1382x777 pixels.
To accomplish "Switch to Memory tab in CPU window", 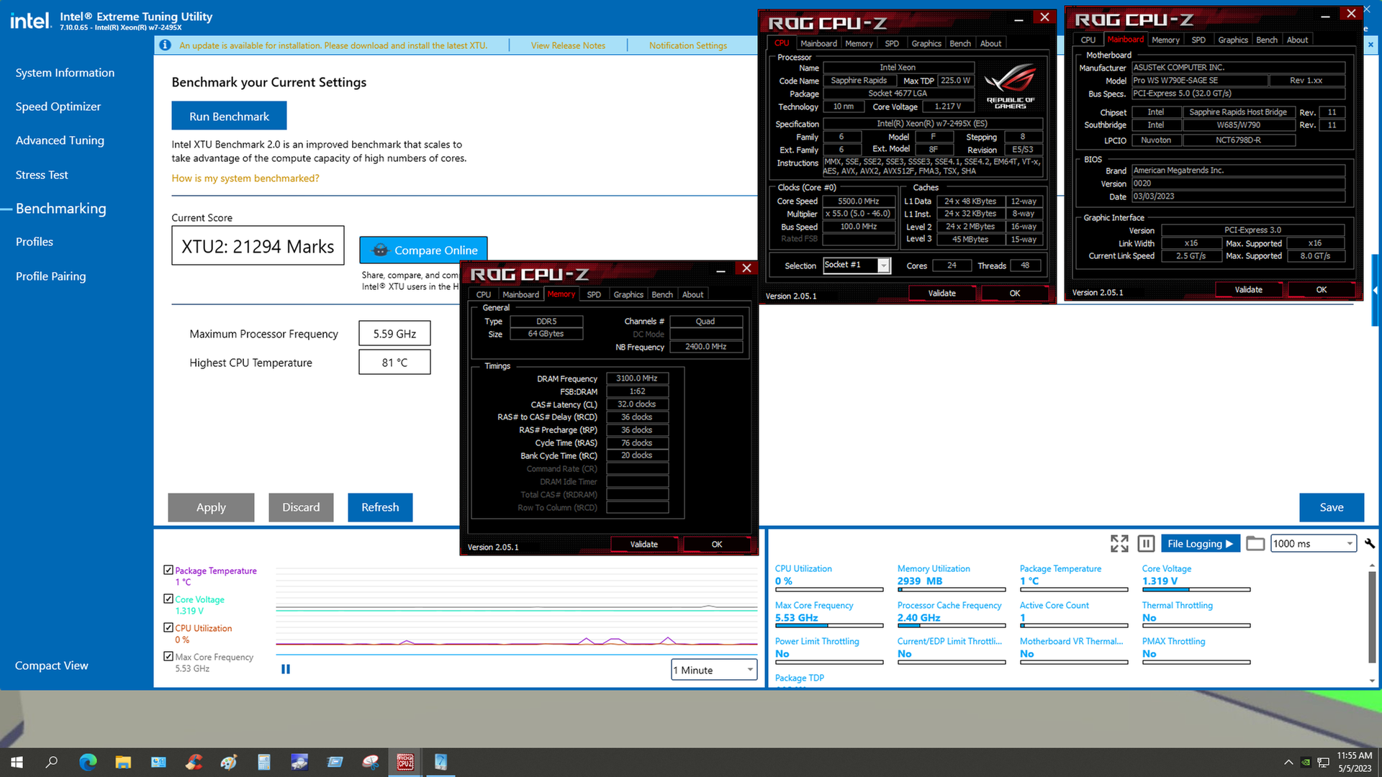I will pyautogui.click(x=859, y=43).
